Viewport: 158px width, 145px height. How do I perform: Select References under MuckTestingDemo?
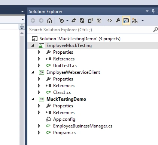64,113
